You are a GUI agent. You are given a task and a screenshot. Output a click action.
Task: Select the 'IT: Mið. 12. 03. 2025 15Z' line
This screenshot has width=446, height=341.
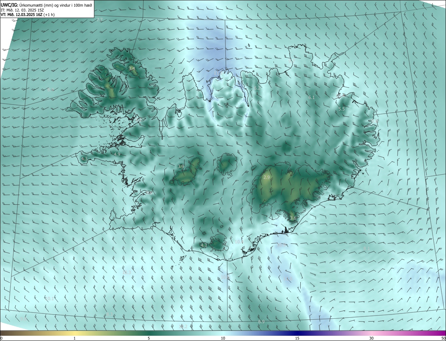coord(22,10)
